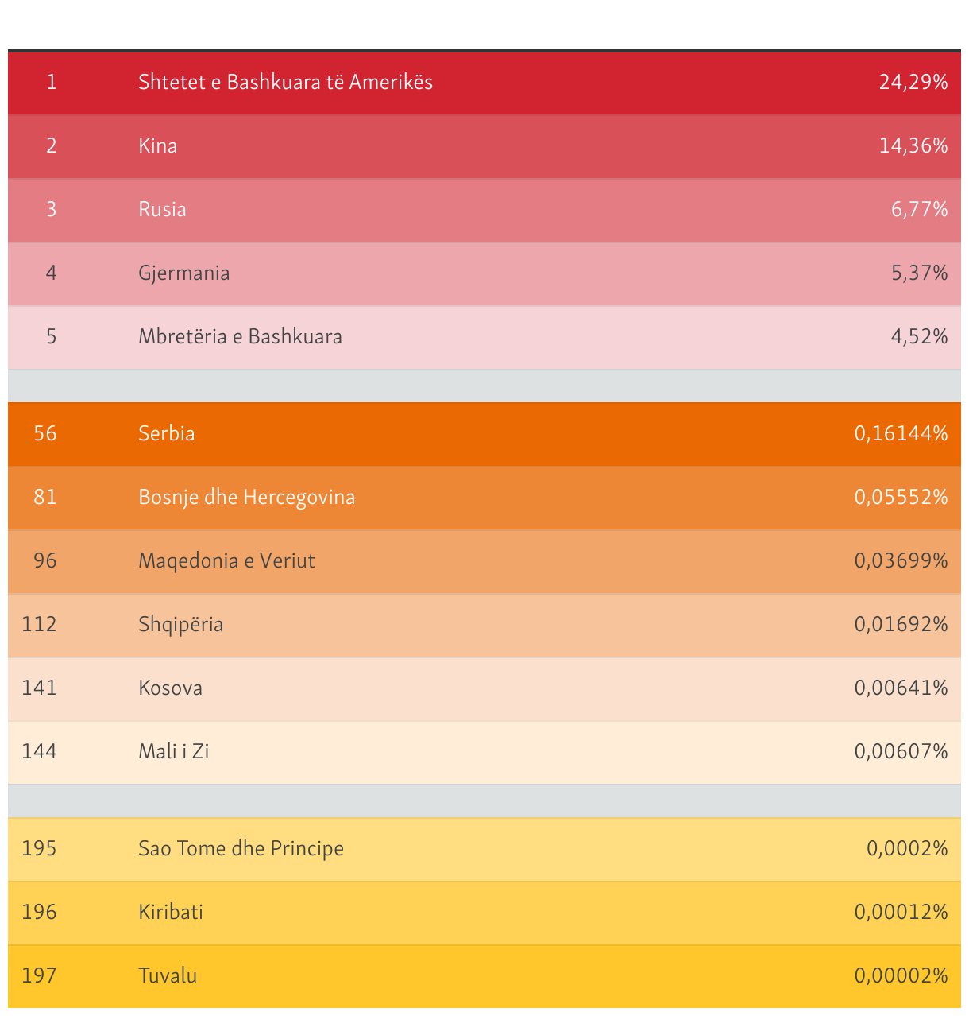Select the Kosova row name

tap(170, 688)
